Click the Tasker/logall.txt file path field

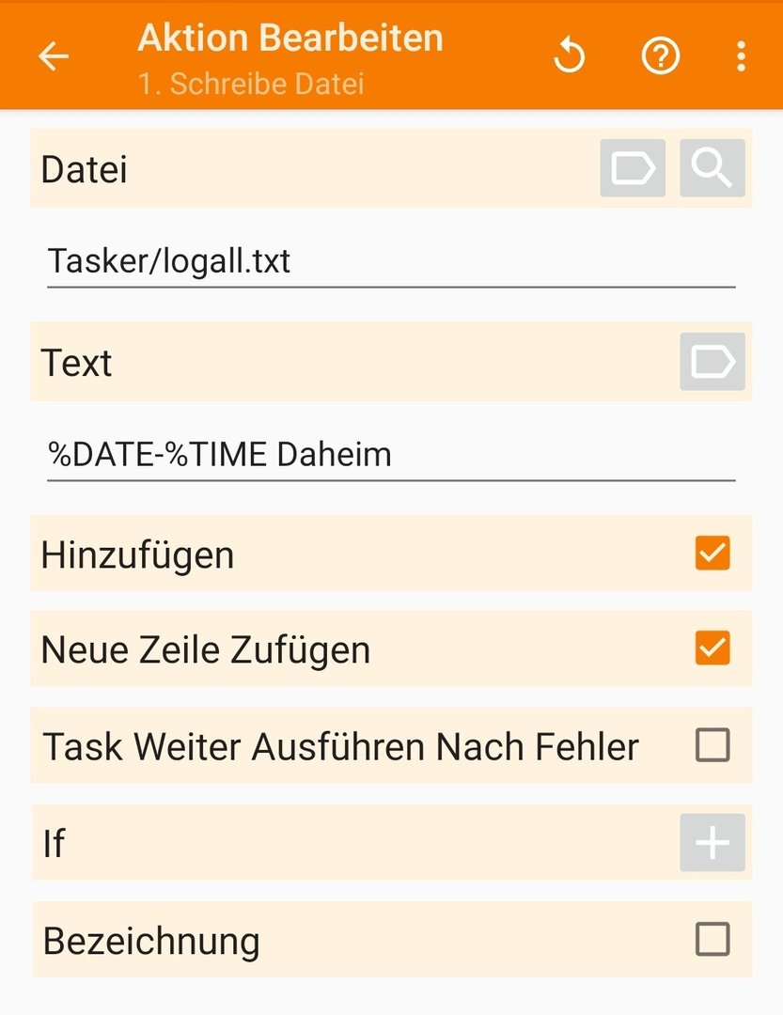[390, 261]
